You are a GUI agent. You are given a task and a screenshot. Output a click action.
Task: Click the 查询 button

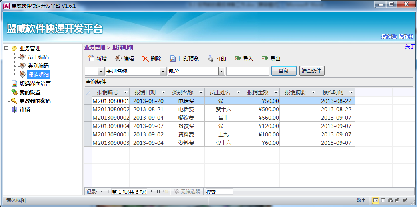284,71
